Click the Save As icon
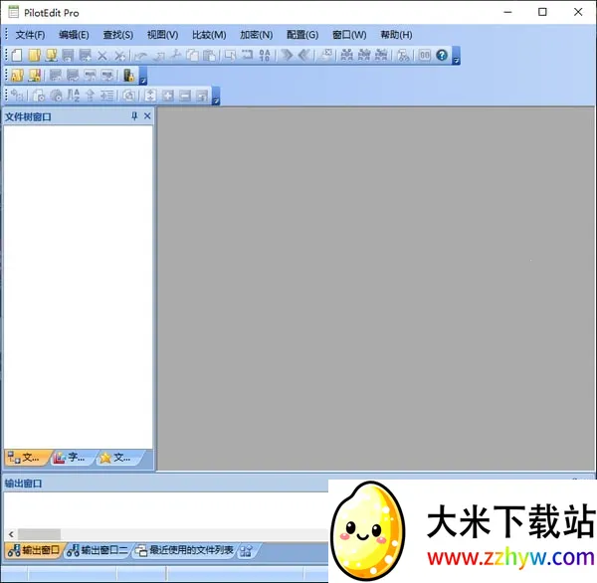The height and width of the screenshot is (583, 597). pyautogui.click(x=85, y=55)
